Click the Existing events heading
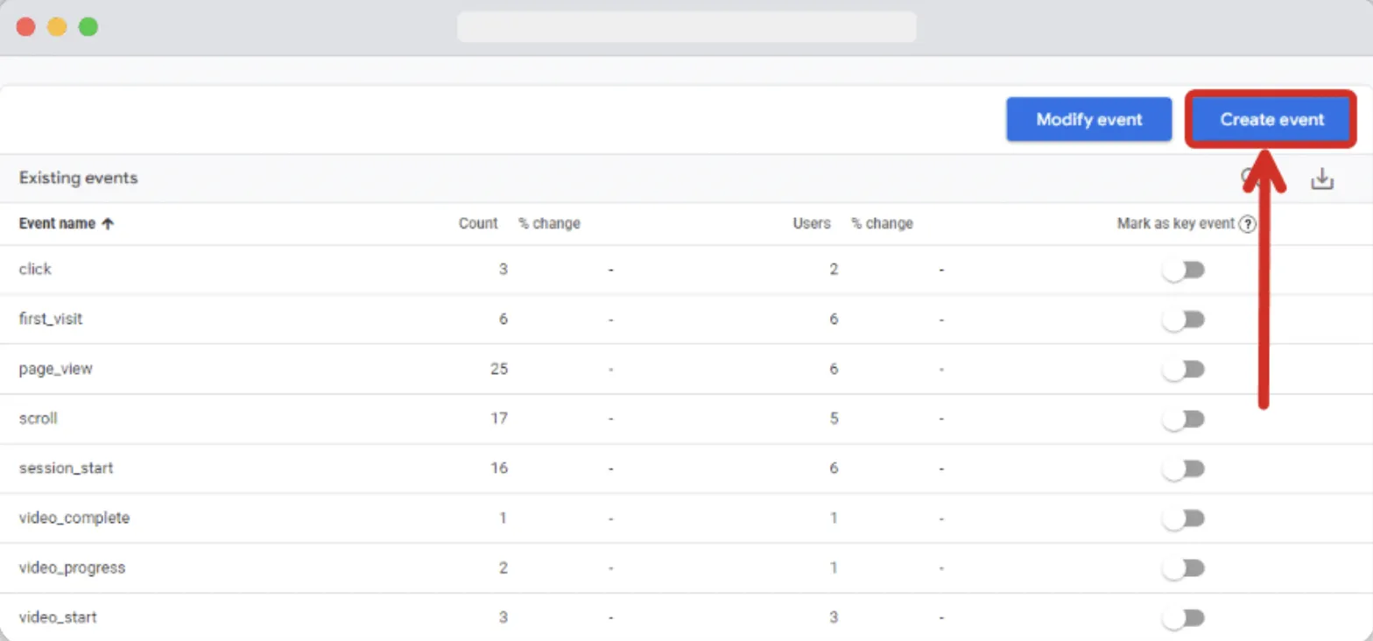The height and width of the screenshot is (641, 1373). [79, 178]
